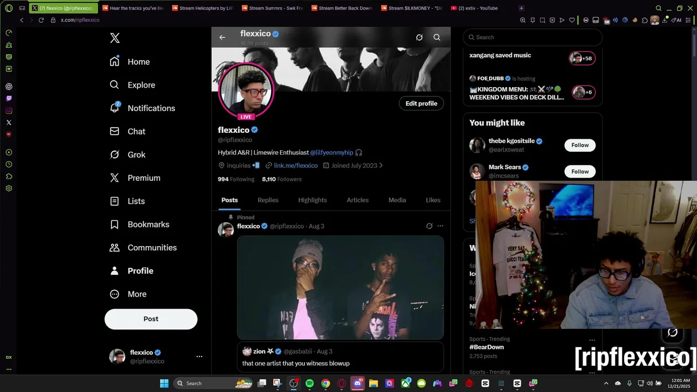Open Communities in X sidebar
This screenshot has width=697, height=392.
[x=143, y=248]
